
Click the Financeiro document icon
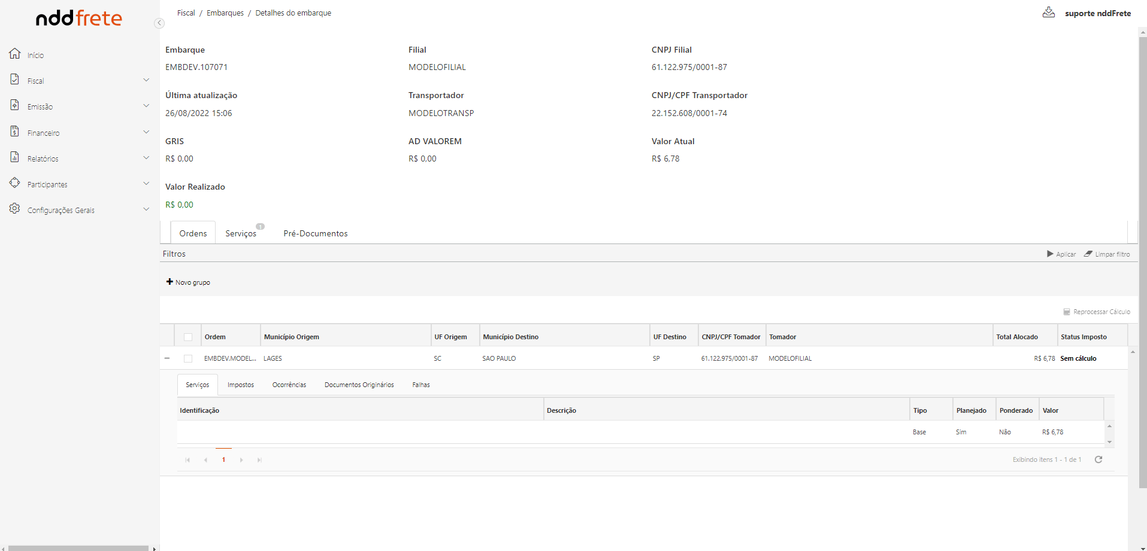15,132
